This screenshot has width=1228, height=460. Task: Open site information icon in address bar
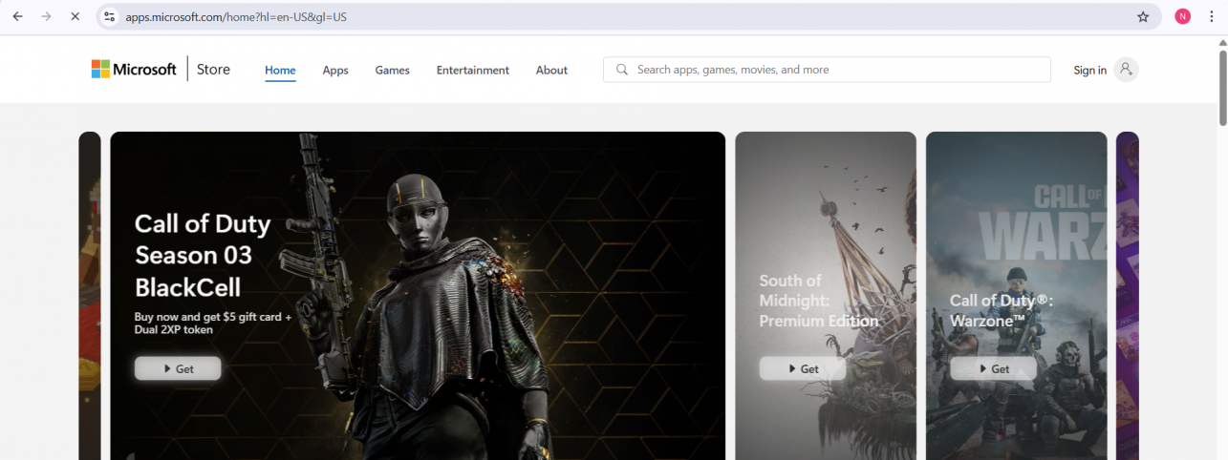tap(109, 16)
